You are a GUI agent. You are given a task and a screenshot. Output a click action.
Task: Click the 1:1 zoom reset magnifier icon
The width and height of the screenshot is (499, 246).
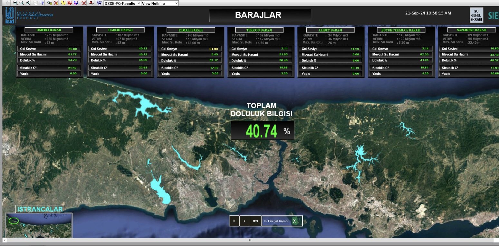click(22, 3)
